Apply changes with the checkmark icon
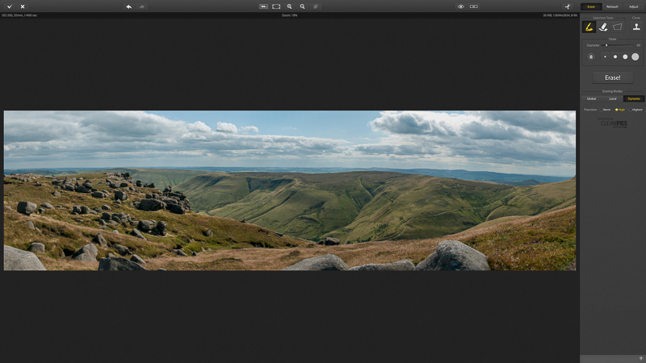 click(x=10, y=6)
